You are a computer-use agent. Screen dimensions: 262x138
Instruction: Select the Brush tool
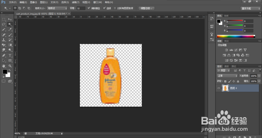point(10,35)
